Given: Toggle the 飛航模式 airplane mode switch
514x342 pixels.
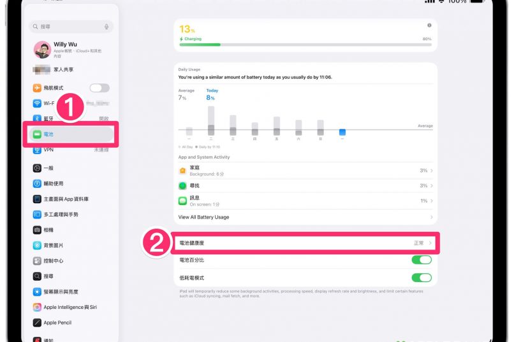Looking at the screenshot, I should tap(99, 88).
